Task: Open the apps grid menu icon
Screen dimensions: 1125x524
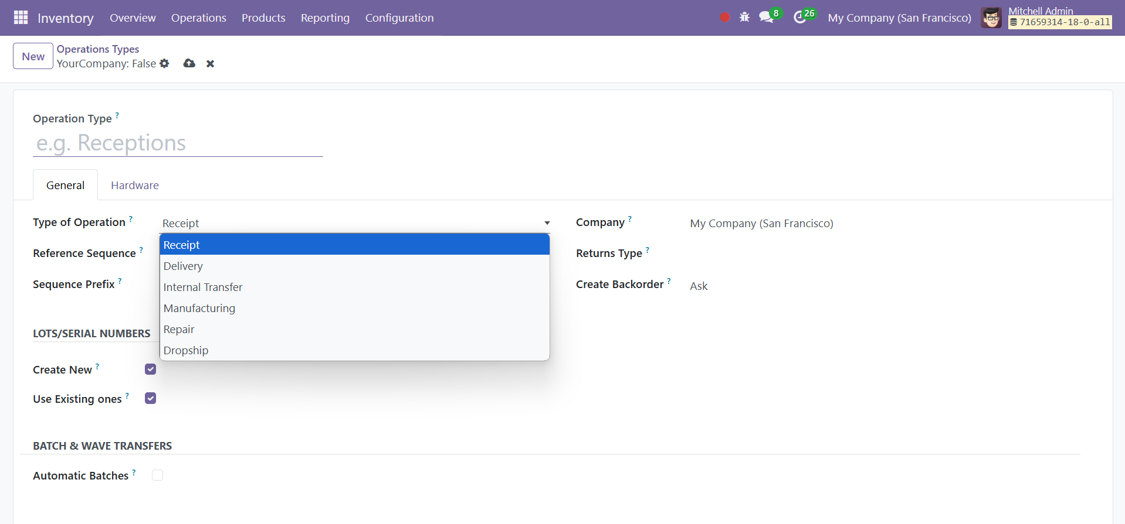Action: (x=21, y=18)
